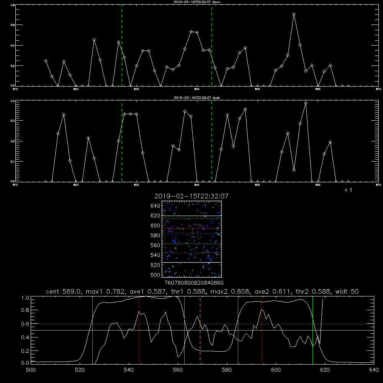Click the scatter image thumbnail panel
Viewport: 383px width, 383px height.
point(191,239)
